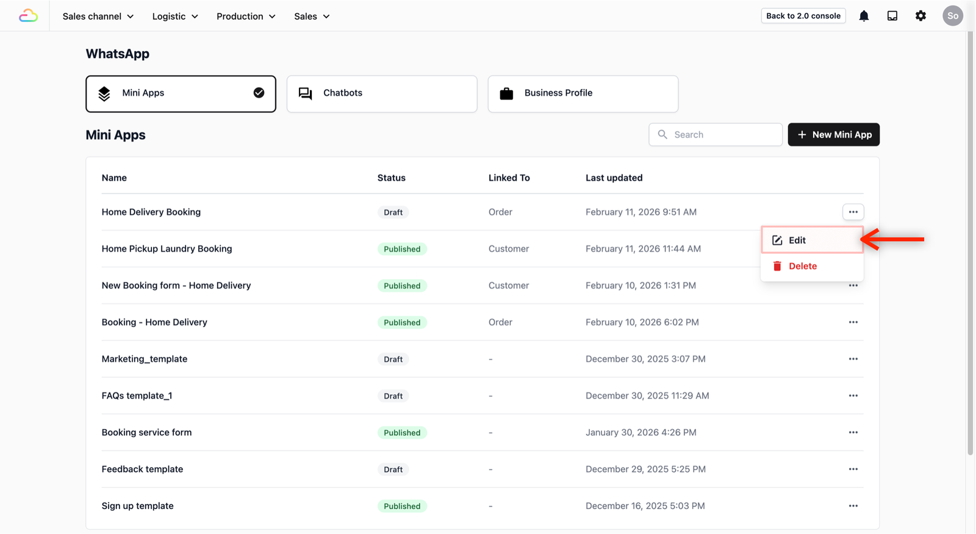Open Home Pickup Laundry Booking name
Viewport: 976px width, 534px height.
(x=167, y=248)
